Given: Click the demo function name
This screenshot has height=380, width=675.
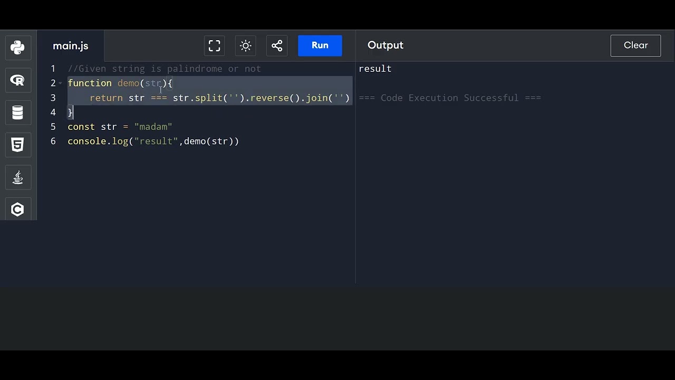Looking at the screenshot, I should 128,83.
